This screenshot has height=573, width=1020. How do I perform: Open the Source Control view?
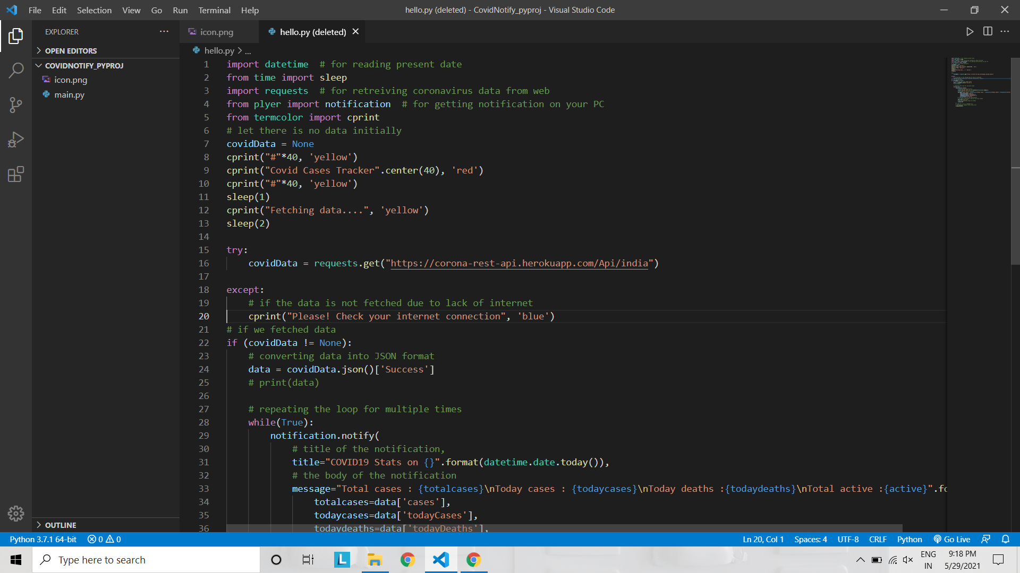point(16,105)
